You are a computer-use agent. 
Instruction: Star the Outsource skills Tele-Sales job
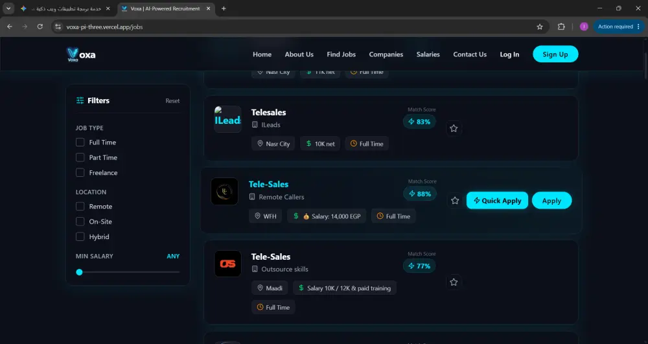(x=454, y=282)
